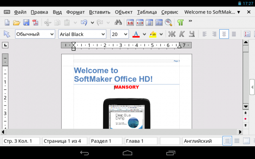Open the Вид menu
Screen dimensions: 255x159
pyautogui.click(x=57, y=12)
